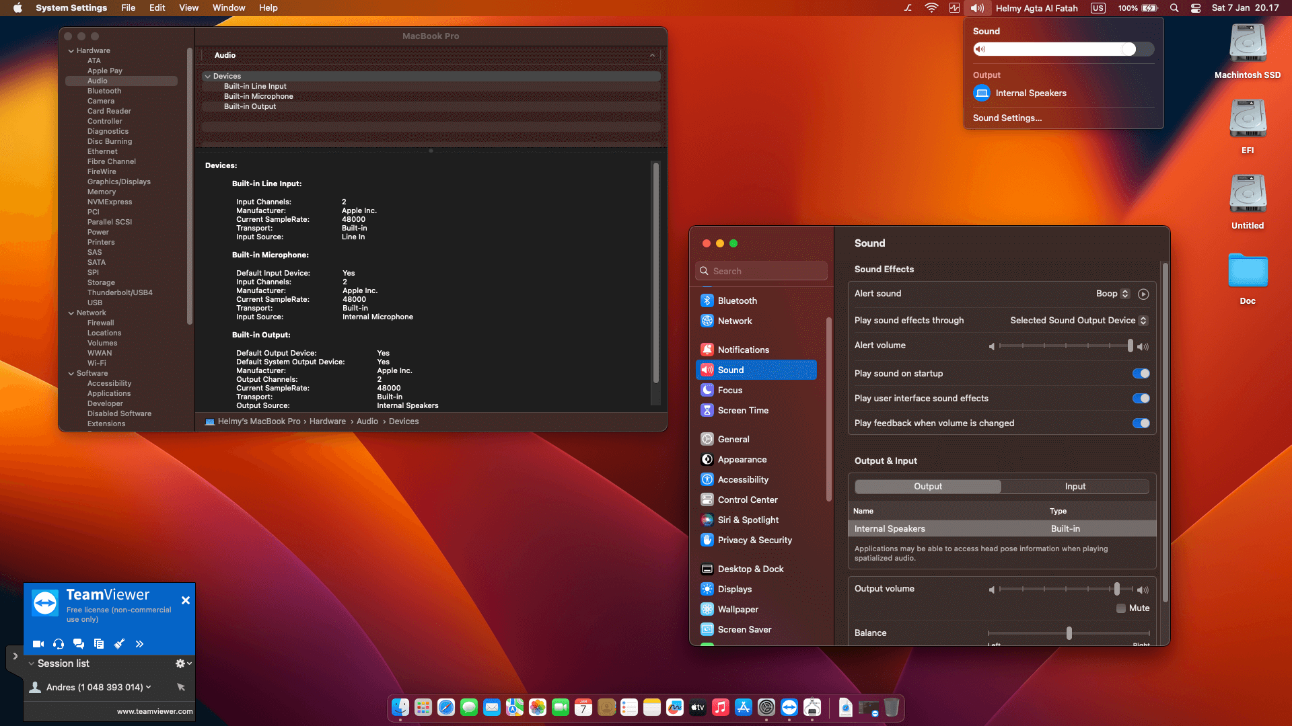Turn off Play user interface sound effects

pos(1140,398)
